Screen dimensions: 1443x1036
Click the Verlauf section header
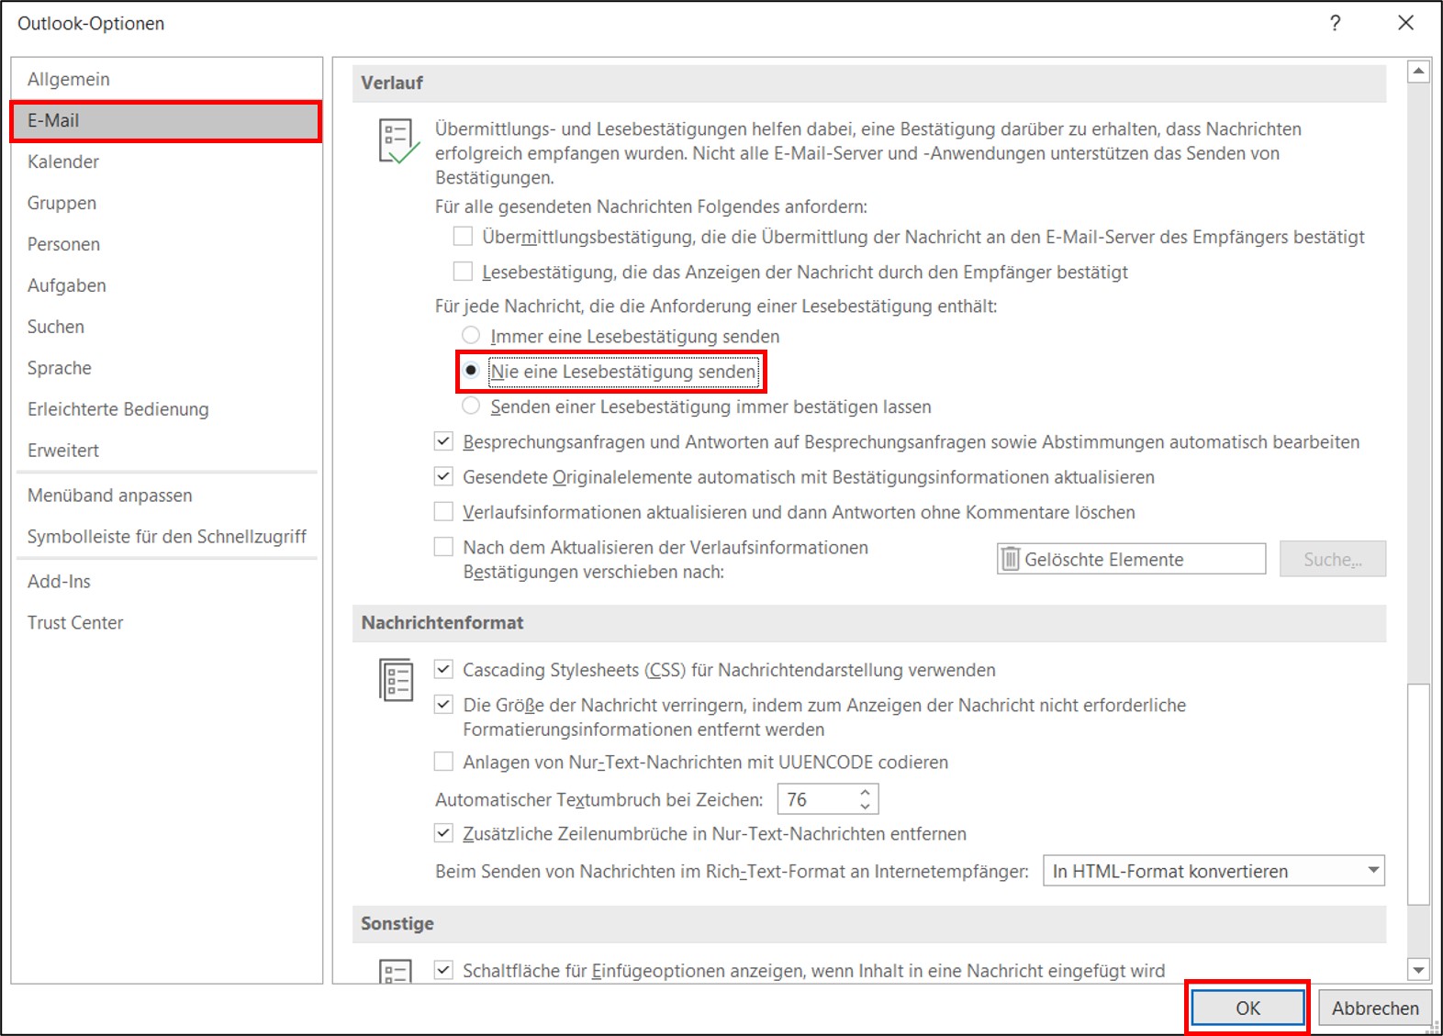coord(868,83)
